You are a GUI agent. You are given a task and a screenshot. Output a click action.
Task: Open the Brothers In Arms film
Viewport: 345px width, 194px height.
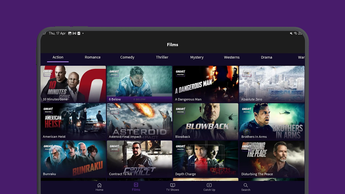tap(272, 121)
